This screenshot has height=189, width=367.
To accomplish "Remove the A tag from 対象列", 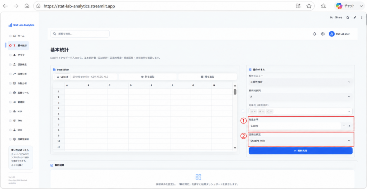I will point(255,112).
